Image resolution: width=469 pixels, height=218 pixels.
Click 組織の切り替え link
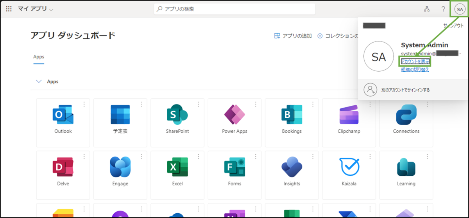pos(415,70)
